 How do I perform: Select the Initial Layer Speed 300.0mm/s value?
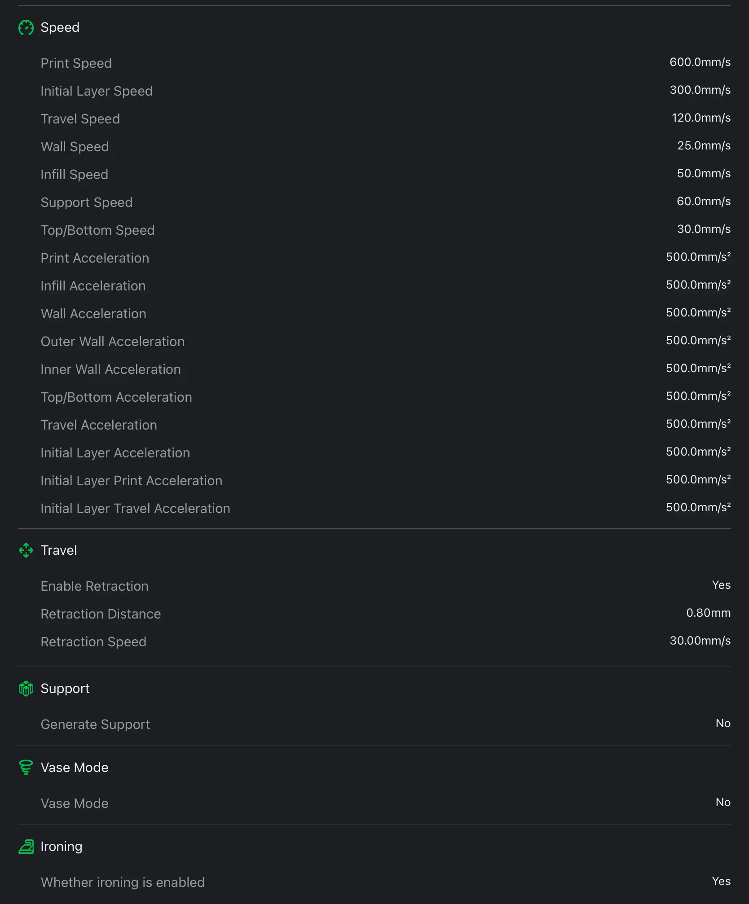[700, 90]
